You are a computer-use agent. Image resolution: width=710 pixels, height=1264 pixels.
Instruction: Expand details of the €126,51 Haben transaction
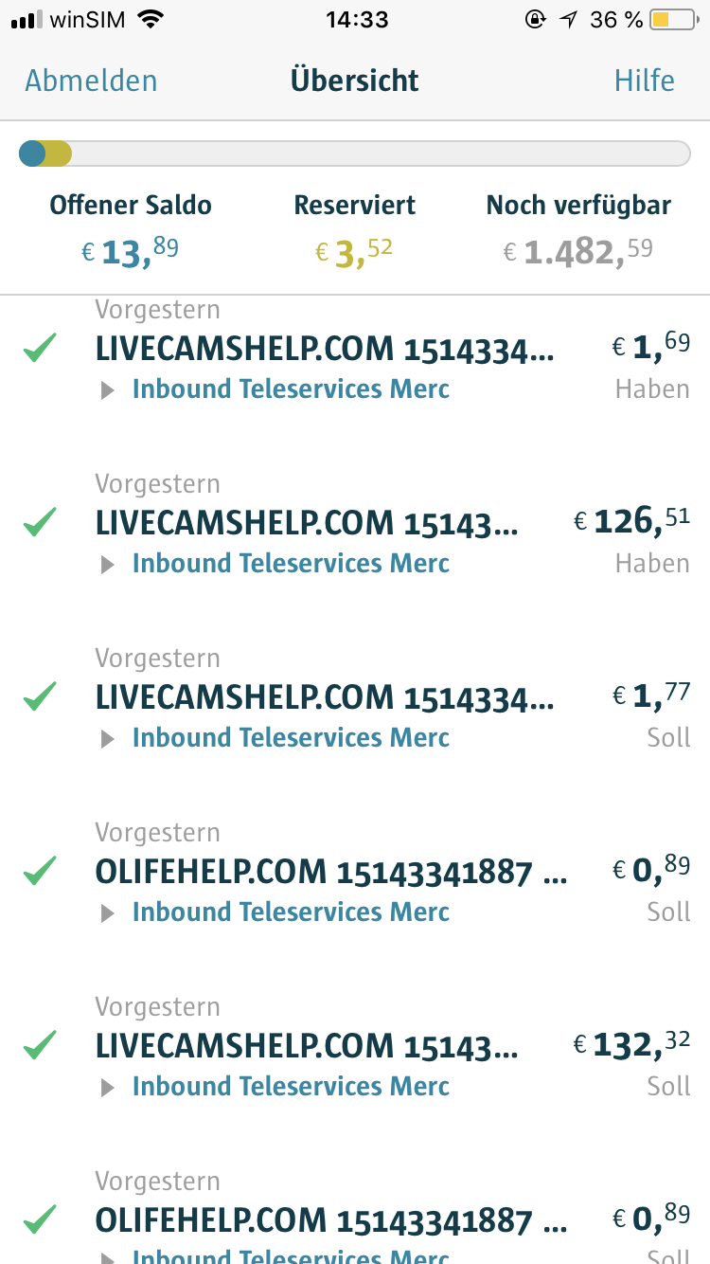coord(109,565)
